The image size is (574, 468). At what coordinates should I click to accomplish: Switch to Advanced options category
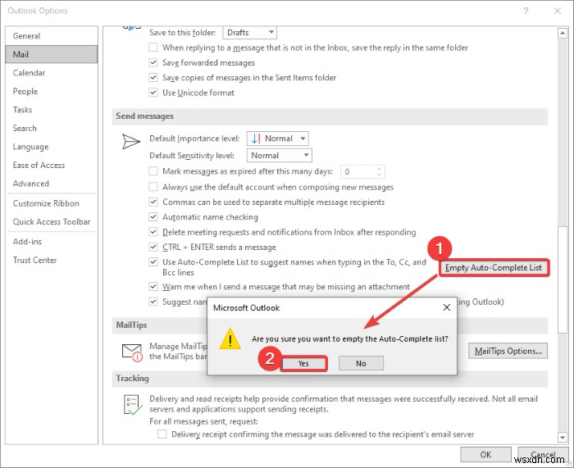(x=52, y=184)
